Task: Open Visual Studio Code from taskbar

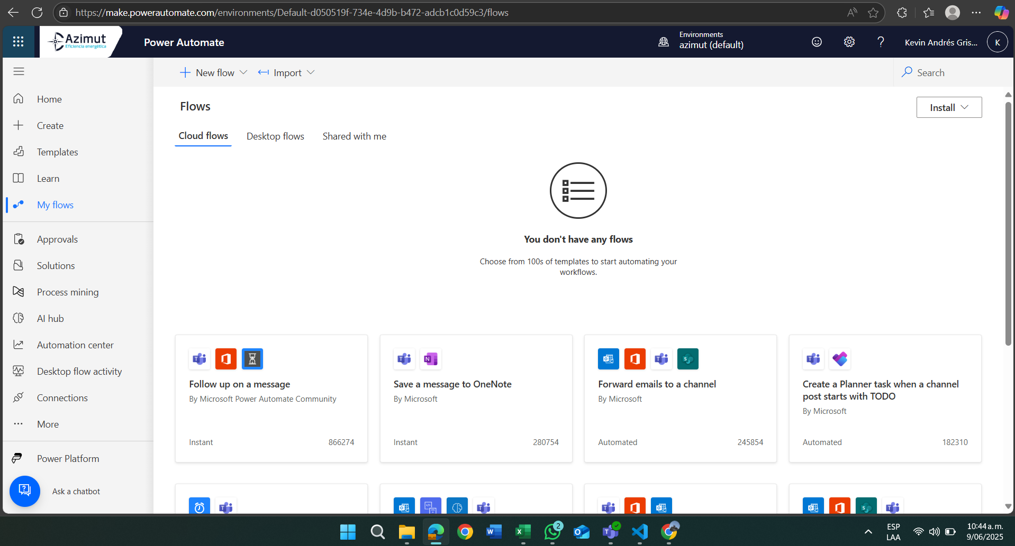Action: click(x=640, y=532)
